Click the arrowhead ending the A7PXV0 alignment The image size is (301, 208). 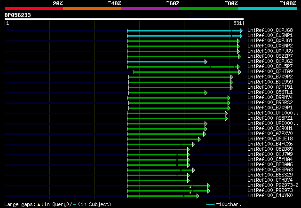[205, 134]
